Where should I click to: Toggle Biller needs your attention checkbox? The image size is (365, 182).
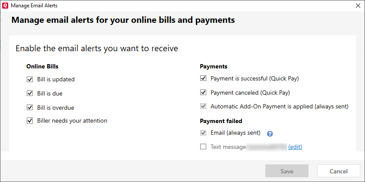[30, 121]
